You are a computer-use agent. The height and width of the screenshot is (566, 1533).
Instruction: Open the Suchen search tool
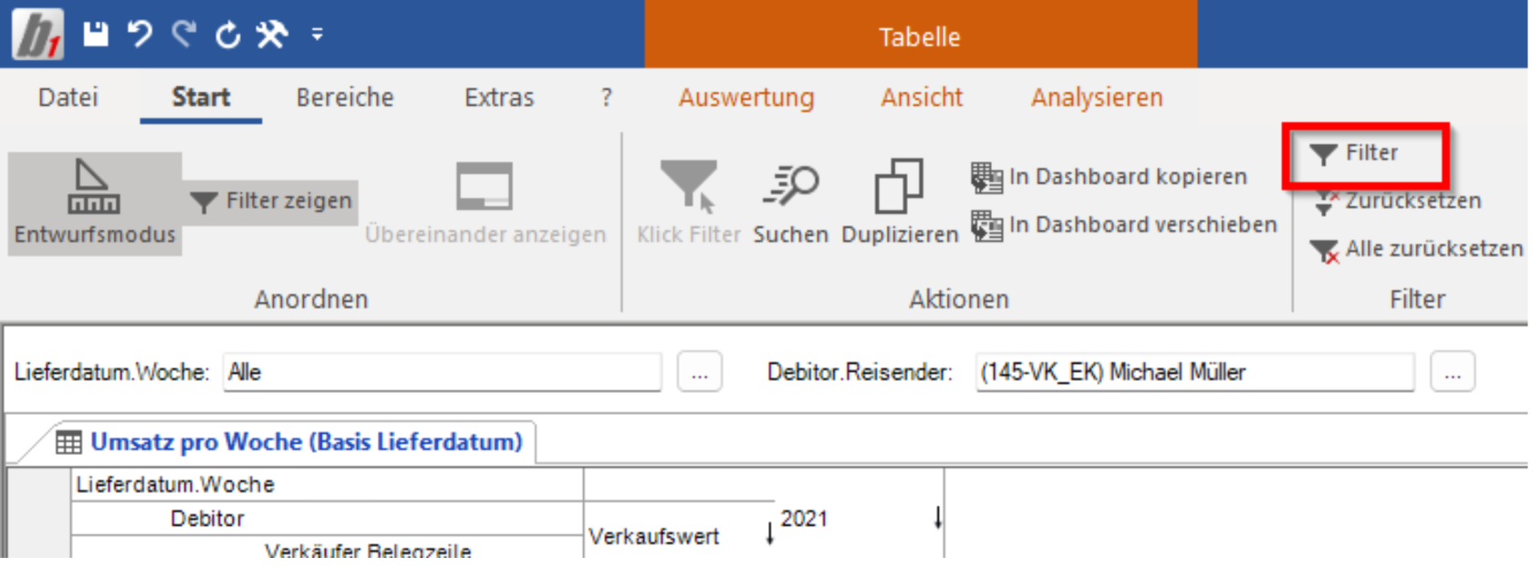pos(790,203)
